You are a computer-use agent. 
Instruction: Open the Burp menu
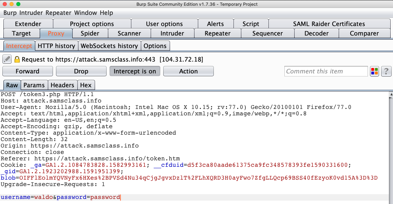click(x=10, y=13)
